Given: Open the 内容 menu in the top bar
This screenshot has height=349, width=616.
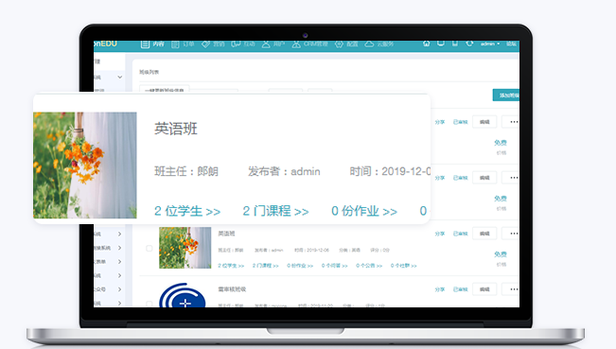Looking at the screenshot, I should [x=152, y=44].
